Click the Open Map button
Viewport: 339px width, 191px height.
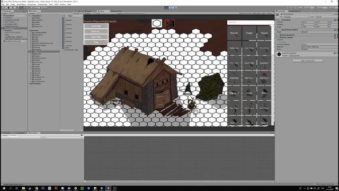pos(96,37)
